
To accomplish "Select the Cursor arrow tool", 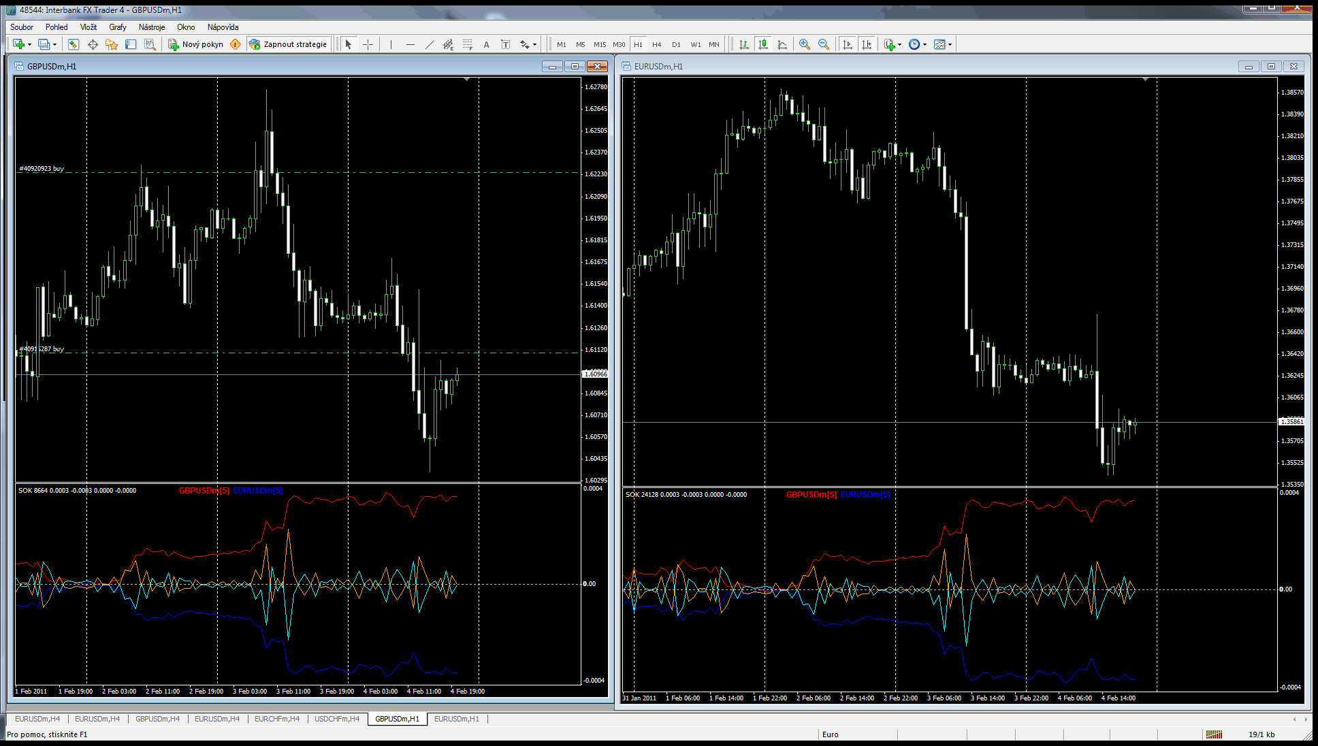I will click(349, 44).
